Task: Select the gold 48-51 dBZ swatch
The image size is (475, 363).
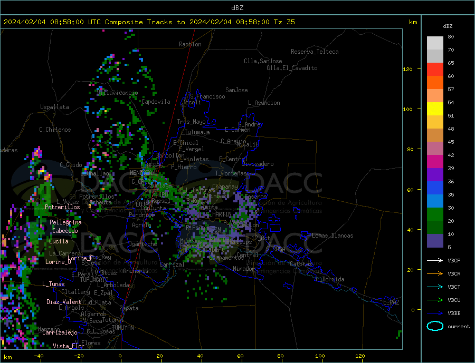Action: tap(435, 122)
